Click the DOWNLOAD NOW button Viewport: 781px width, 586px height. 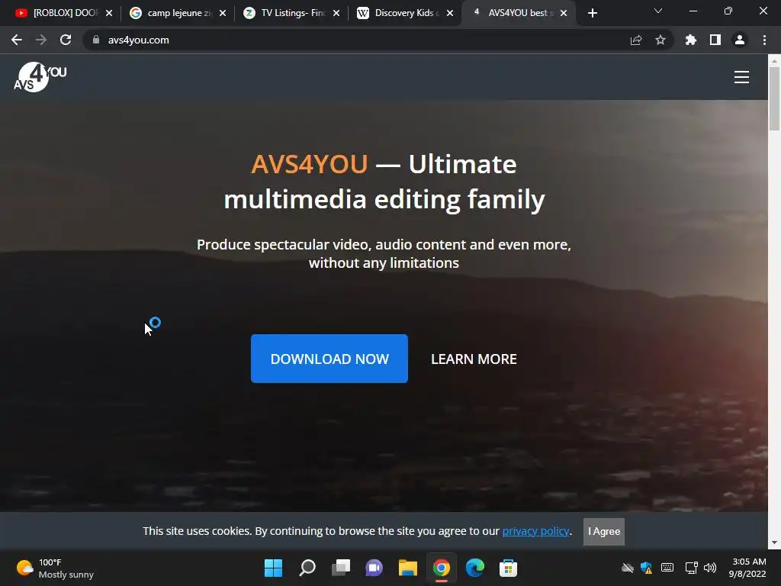click(x=329, y=359)
